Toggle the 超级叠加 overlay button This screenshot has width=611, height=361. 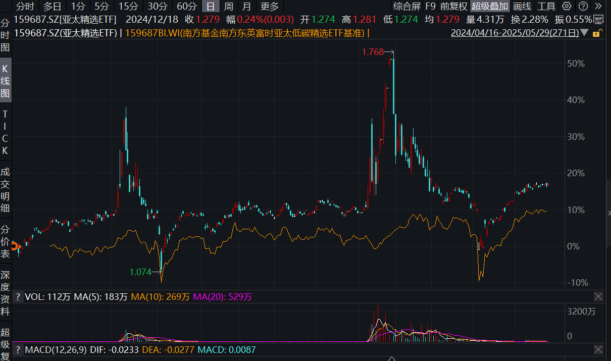pyautogui.click(x=490, y=6)
